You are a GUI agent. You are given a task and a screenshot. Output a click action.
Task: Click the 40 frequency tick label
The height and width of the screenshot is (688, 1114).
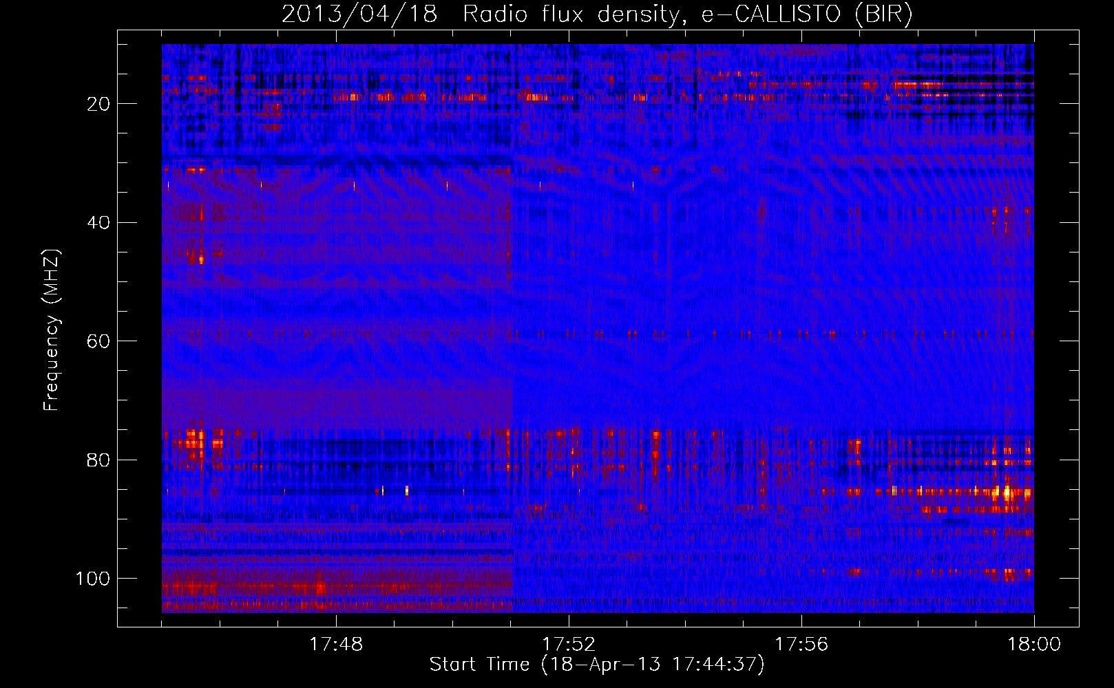tap(98, 223)
